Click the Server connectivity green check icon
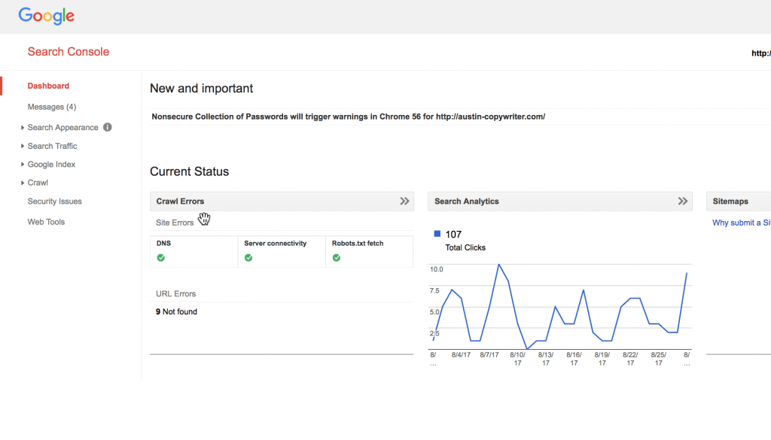Viewport: 771px width, 440px height. (248, 258)
